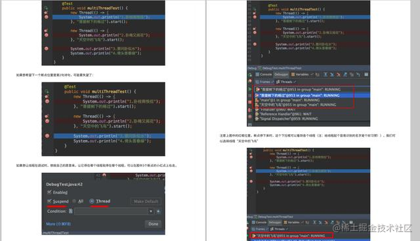Click the Step Into icon in debugger toolbar

pos(332,75)
